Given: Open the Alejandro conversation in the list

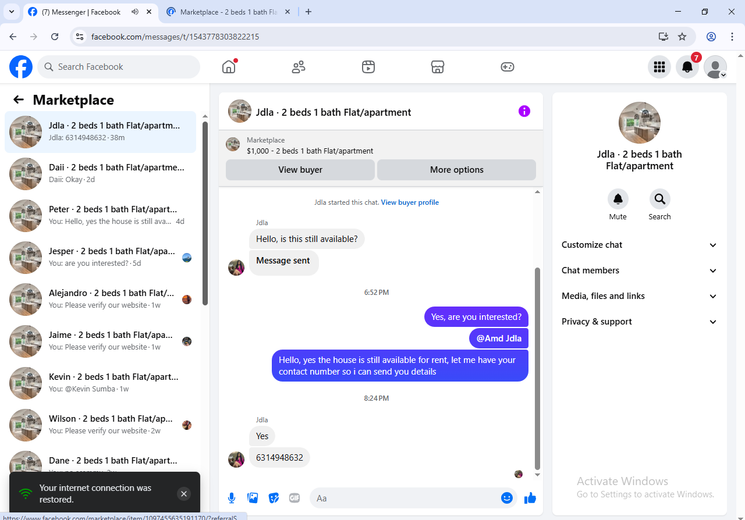Looking at the screenshot, I should (x=101, y=300).
